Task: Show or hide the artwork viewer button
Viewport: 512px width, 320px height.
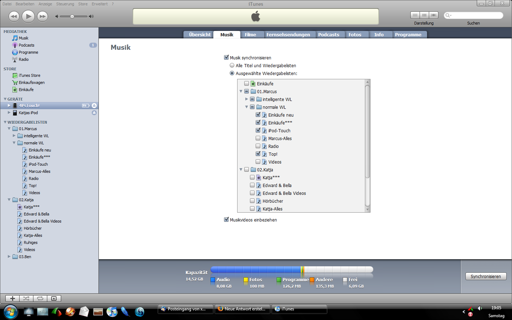Action: click(54, 299)
